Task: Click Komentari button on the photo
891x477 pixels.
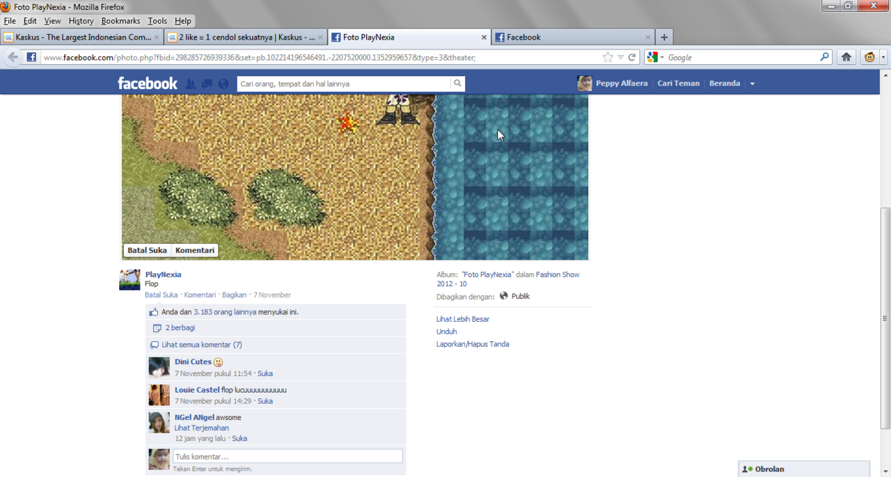Action: click(x=194, y=250)
